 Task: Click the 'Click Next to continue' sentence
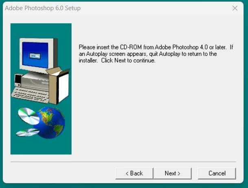[x=128, y=61]
